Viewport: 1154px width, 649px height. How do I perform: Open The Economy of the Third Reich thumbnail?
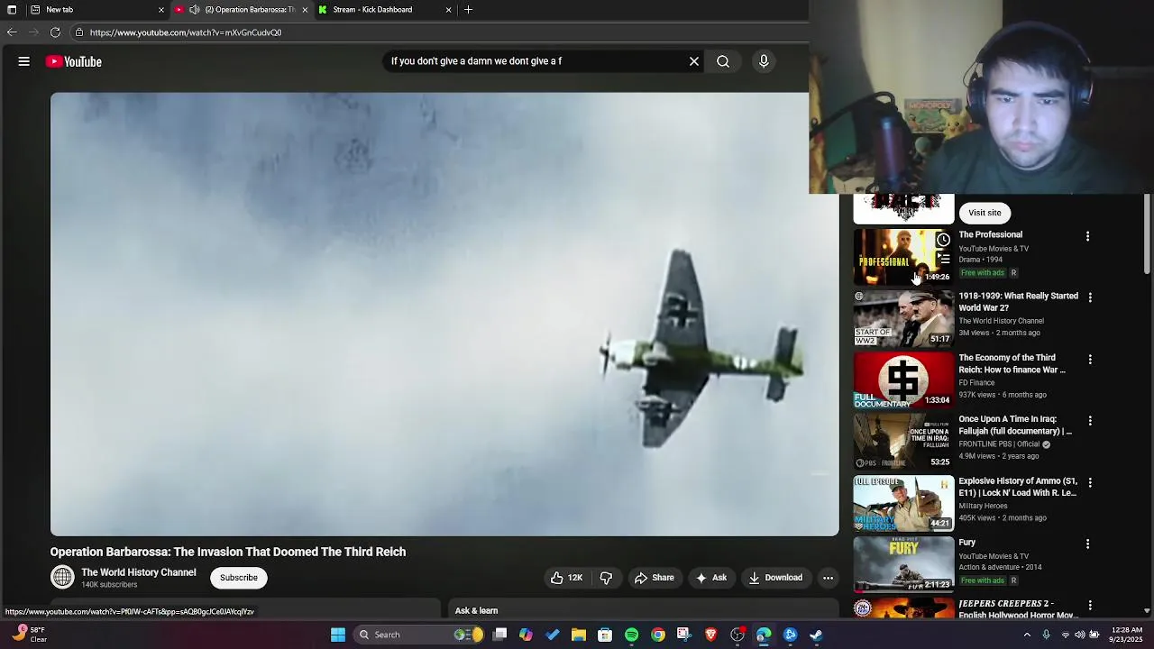903,379
